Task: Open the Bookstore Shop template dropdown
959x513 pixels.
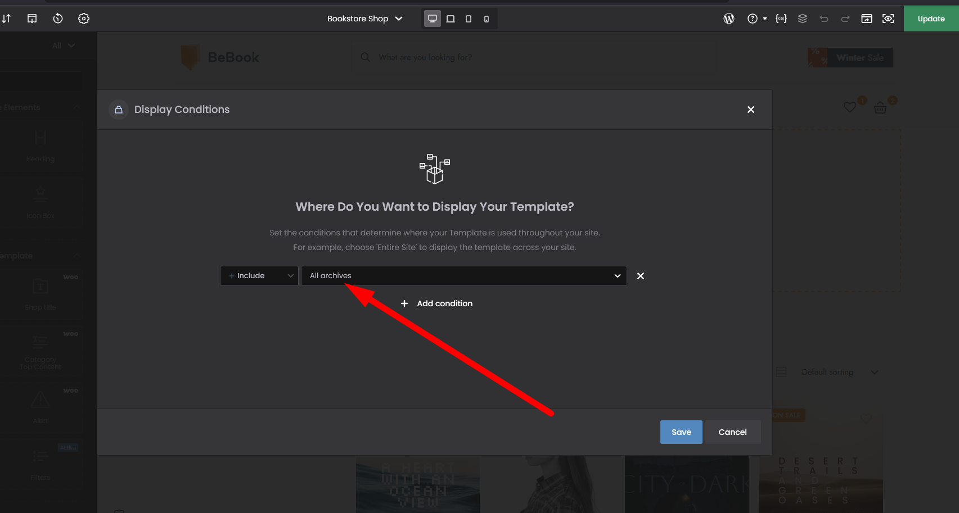Action: [x=364, y=19]
